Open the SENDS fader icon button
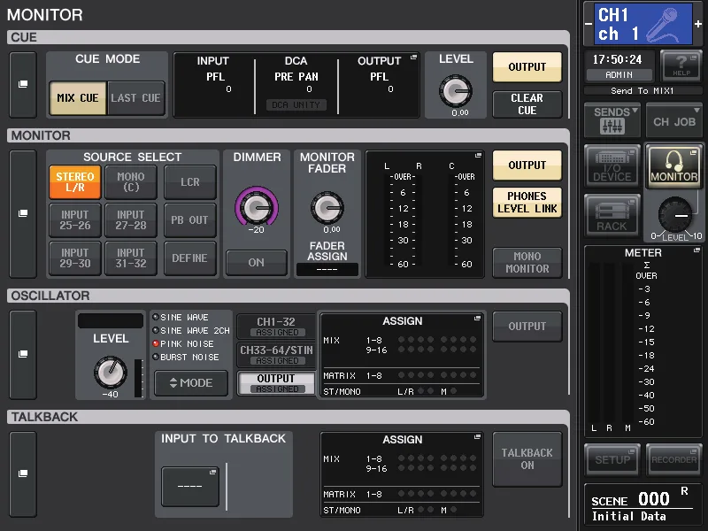Viewport: 708px width, 531px height. tap(612, 120)
